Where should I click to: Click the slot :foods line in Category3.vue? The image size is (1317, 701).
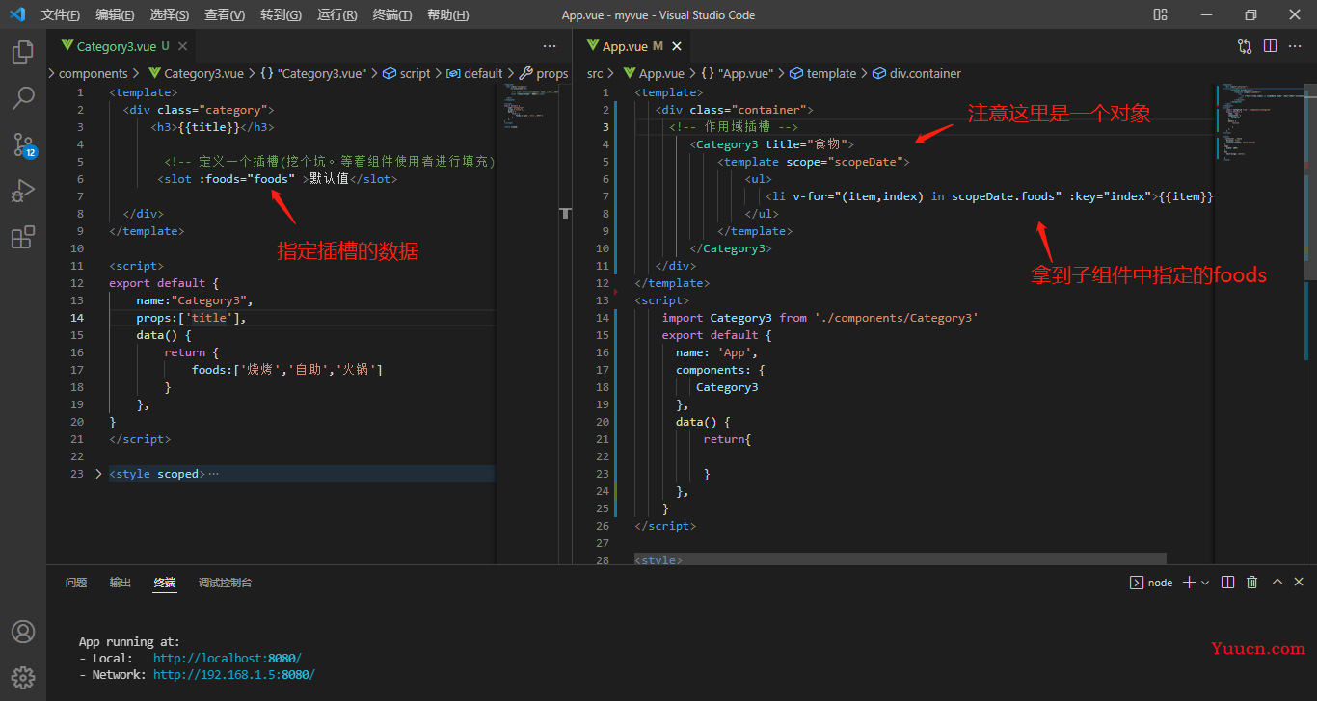pos(278,179)
